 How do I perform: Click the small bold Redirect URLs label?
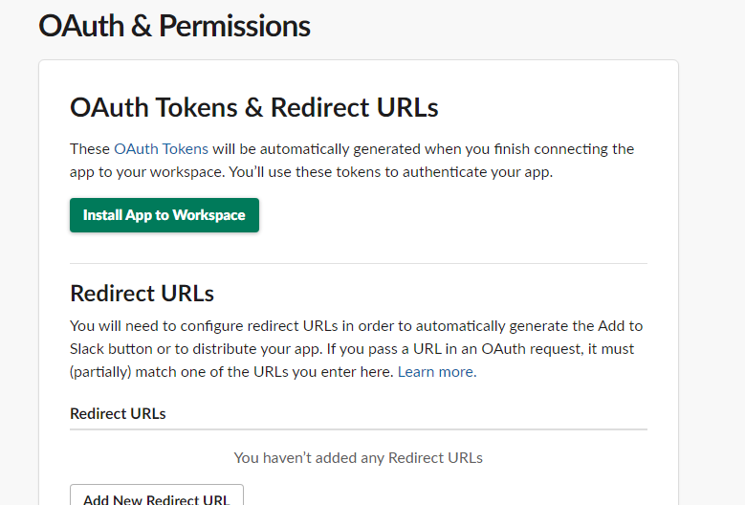click(x=118, y=413)
